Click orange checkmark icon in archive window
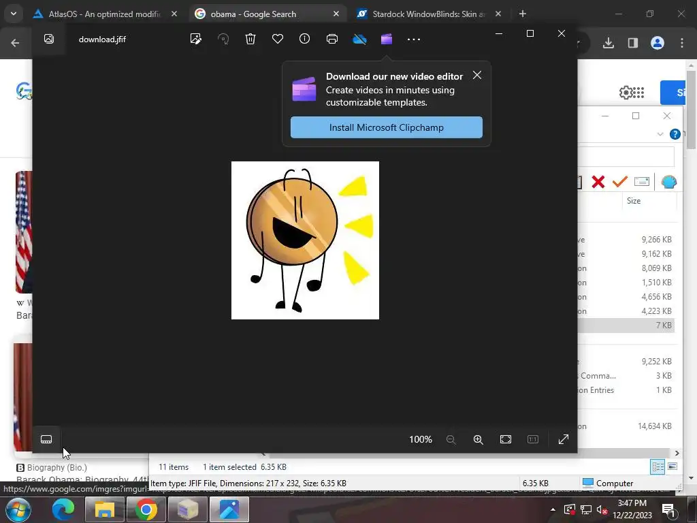The width and height of the screenshot is (697, 523). [619, 181]
